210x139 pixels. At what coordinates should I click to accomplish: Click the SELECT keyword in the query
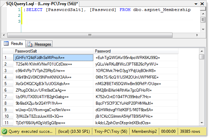click(x=34, y=10)
